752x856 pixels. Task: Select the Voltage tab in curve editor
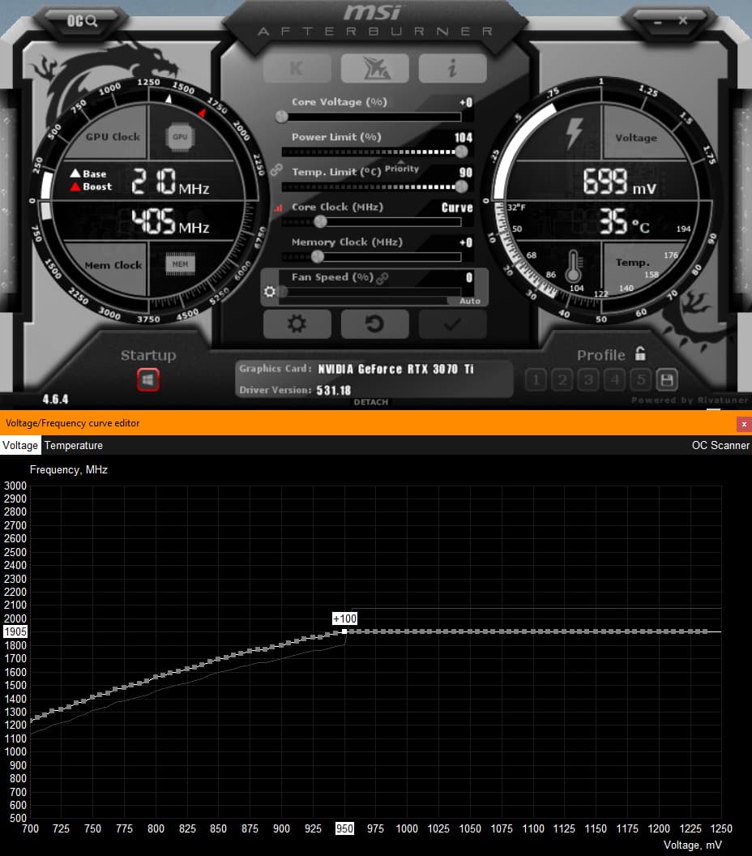tap(19, 445)
